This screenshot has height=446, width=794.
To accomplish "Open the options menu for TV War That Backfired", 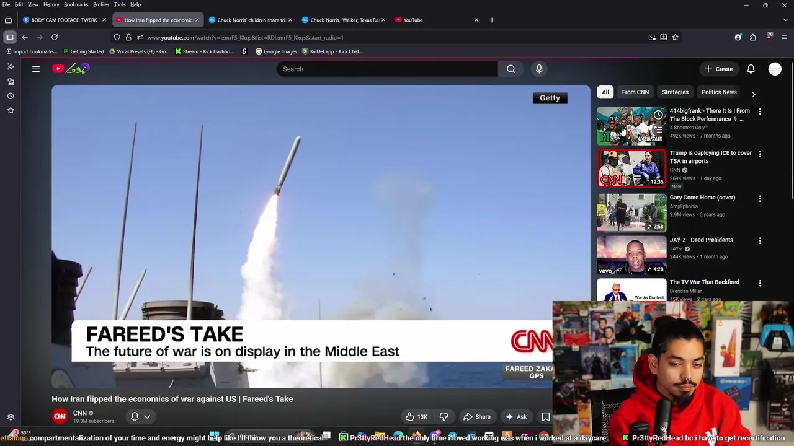I will (x=760, y=282).
